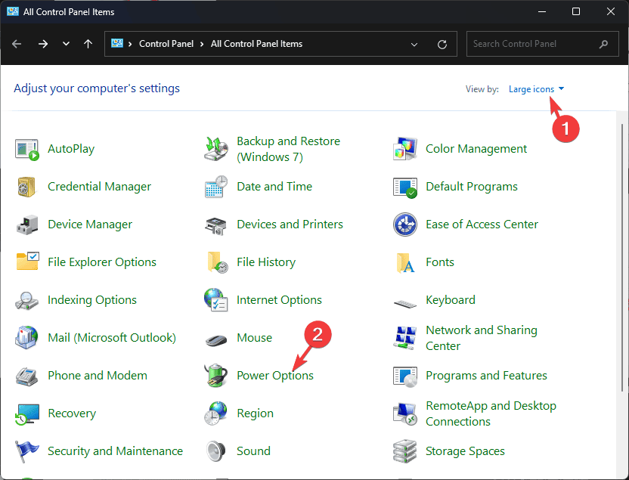Screen dimensions: 629x480
Task: Open the Programs and Features link
Action: (486, 376)
